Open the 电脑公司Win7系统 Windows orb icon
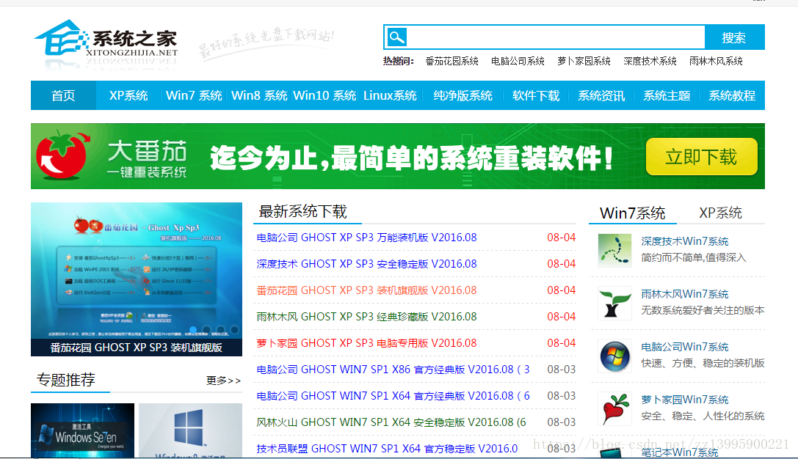The height and width of the screenshot is (459, 798). click(x=614, y=356)
